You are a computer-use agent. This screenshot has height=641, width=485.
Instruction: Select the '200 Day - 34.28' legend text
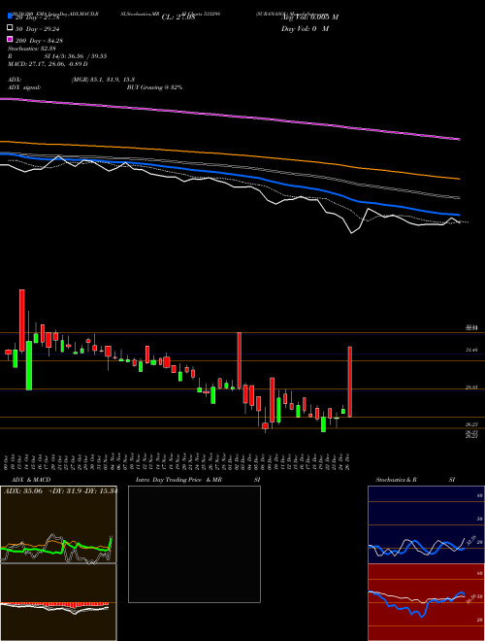tap(39, 41)
